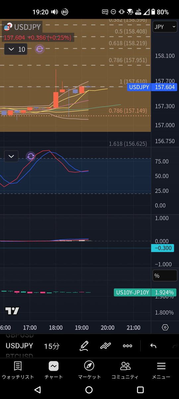Tap the 18:00 time axis label
Image resolution: width=179 pixels, height=399 pixels.
pos(56,328)
